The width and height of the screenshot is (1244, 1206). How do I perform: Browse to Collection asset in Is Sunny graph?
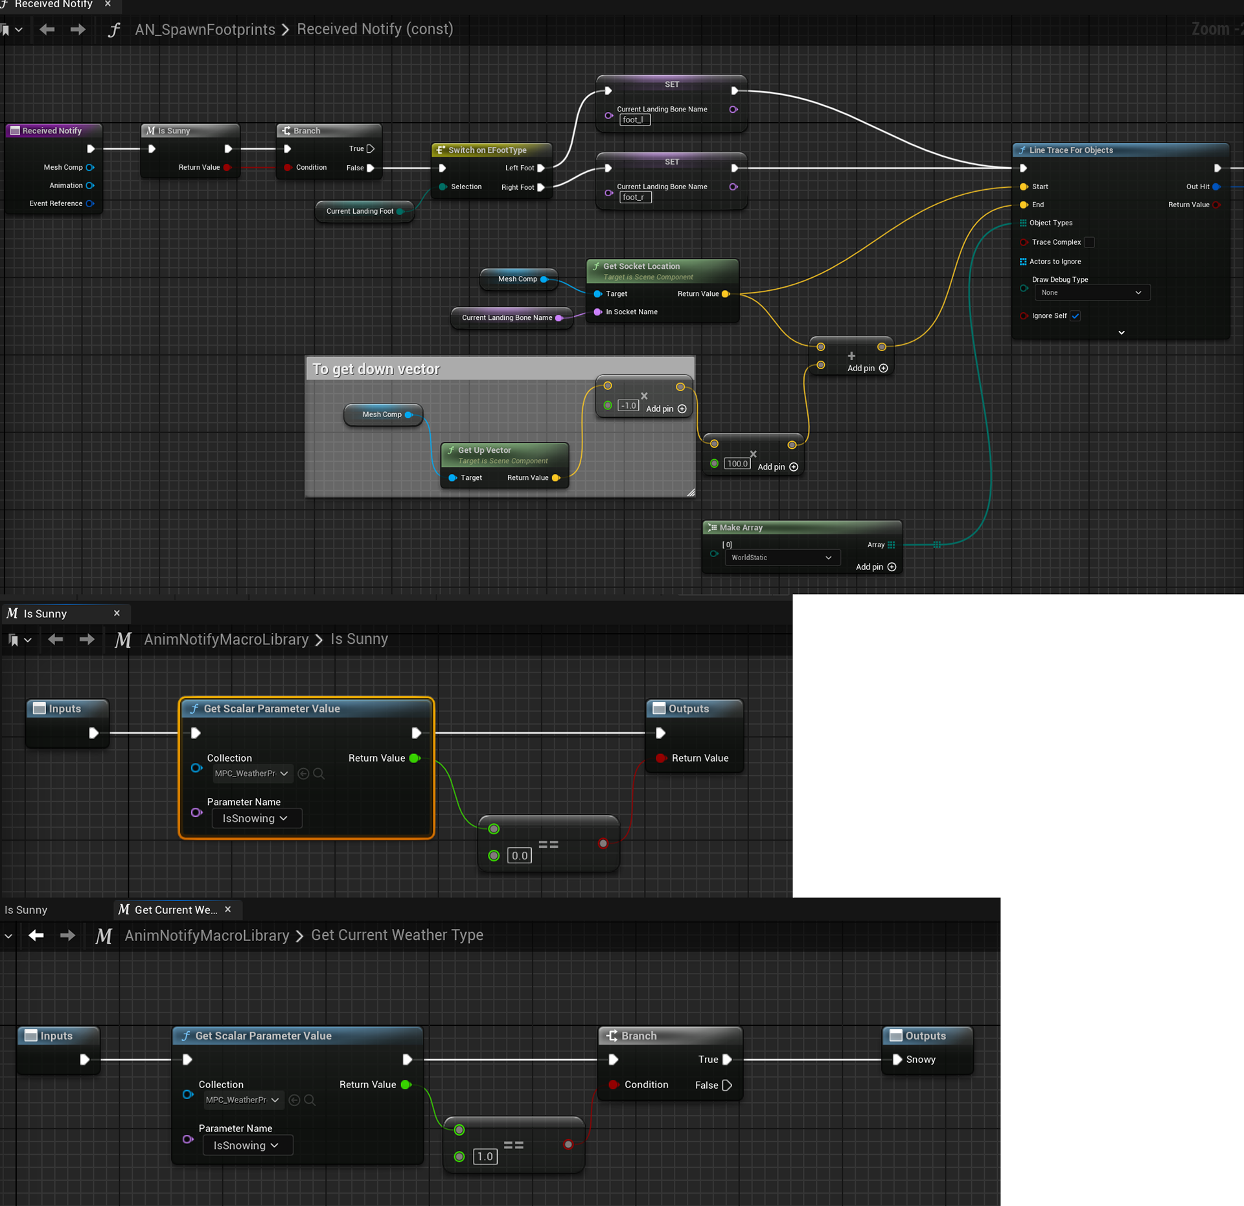(x=319, y=774)
